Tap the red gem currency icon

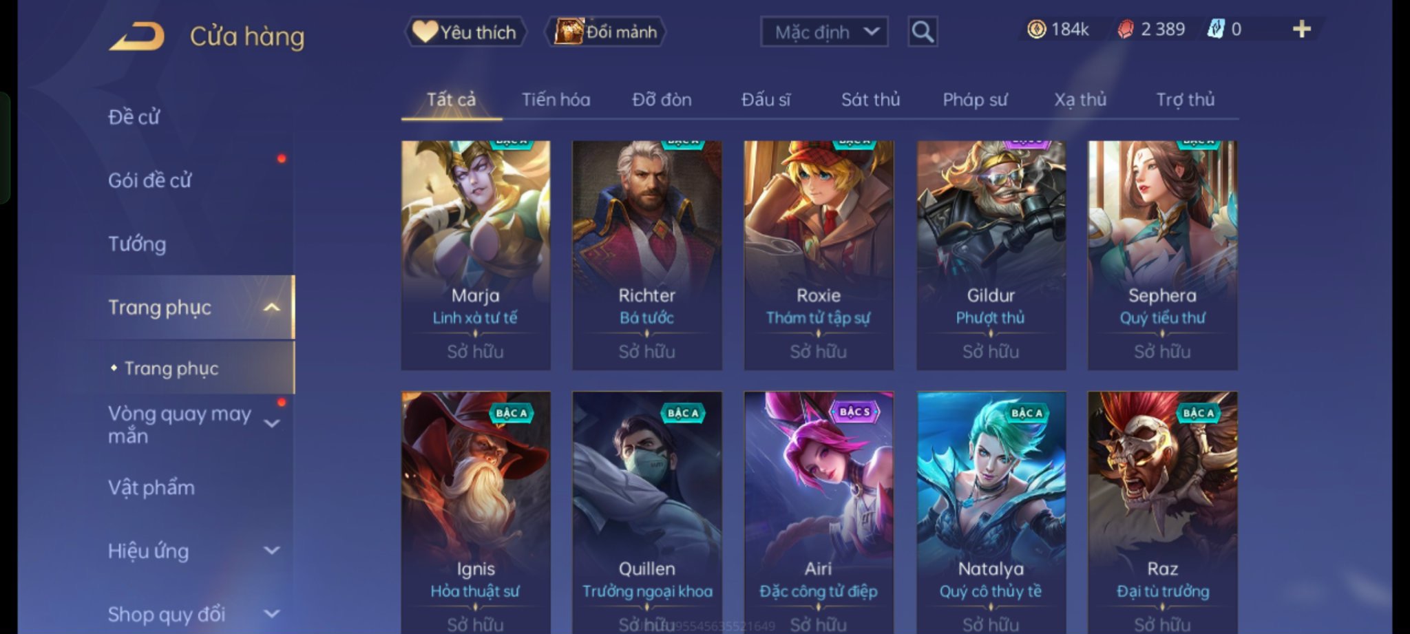(1125, 29)
